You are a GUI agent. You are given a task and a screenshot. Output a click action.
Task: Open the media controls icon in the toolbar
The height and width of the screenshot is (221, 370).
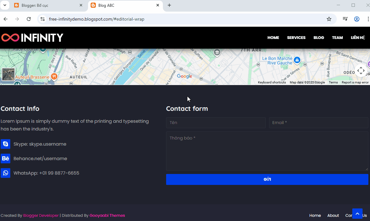tap(345, 19)
